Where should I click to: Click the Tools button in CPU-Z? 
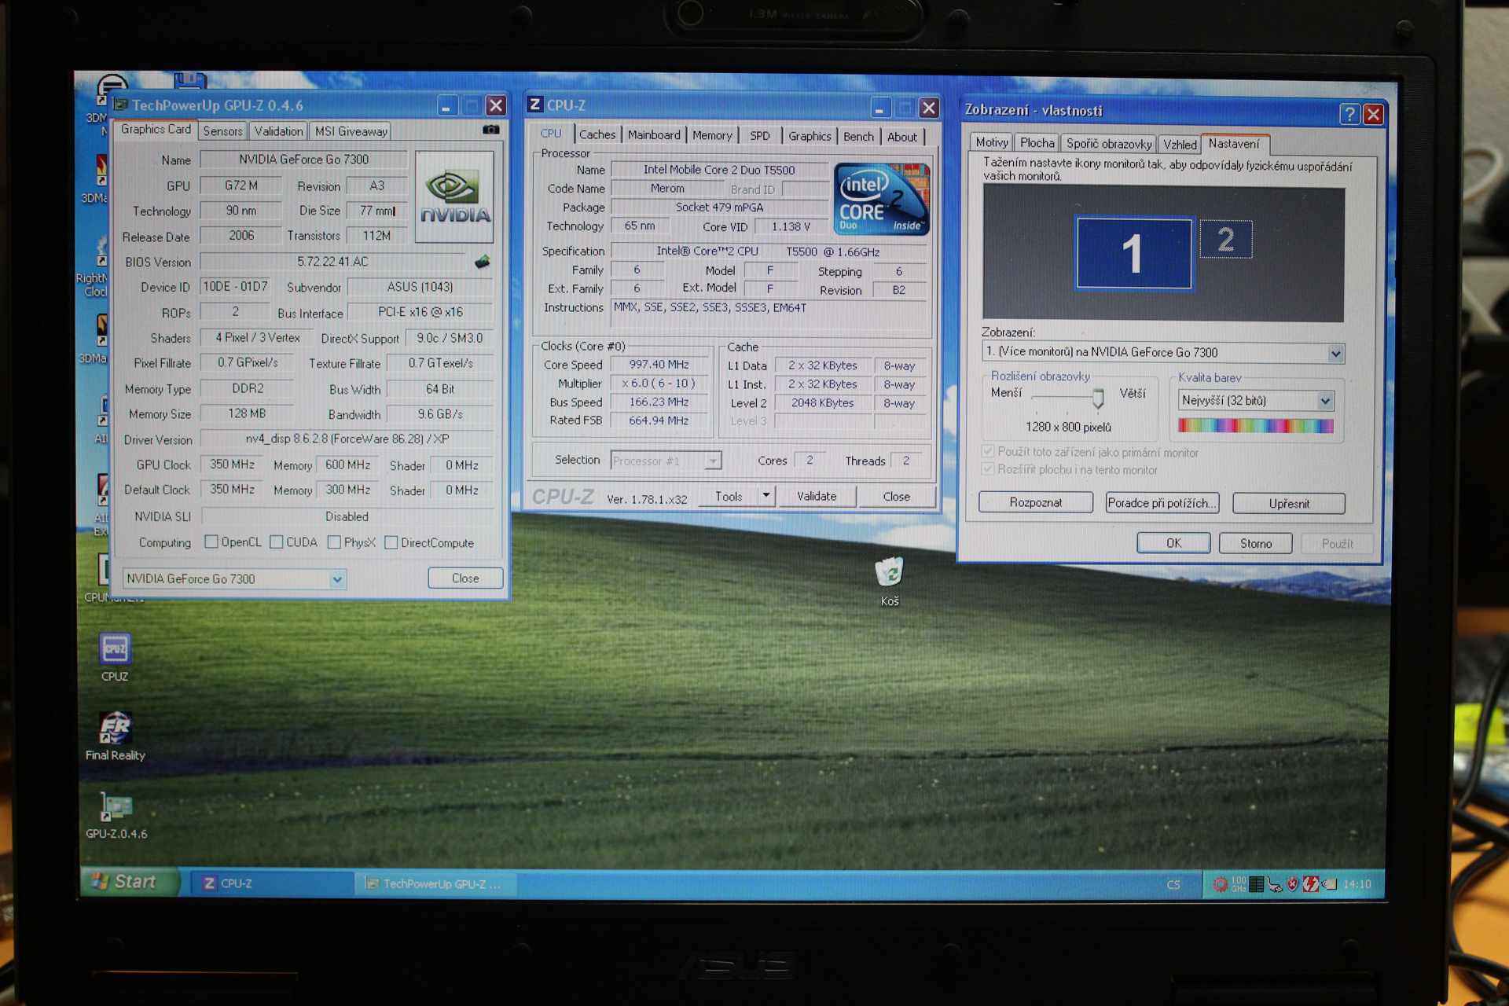(x=729, y=496)
